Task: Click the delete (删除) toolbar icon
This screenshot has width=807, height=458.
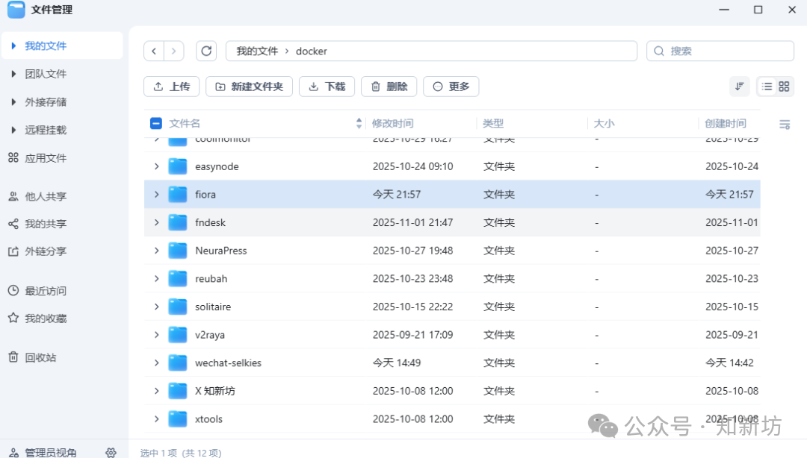Action: (x=377, y=86)
